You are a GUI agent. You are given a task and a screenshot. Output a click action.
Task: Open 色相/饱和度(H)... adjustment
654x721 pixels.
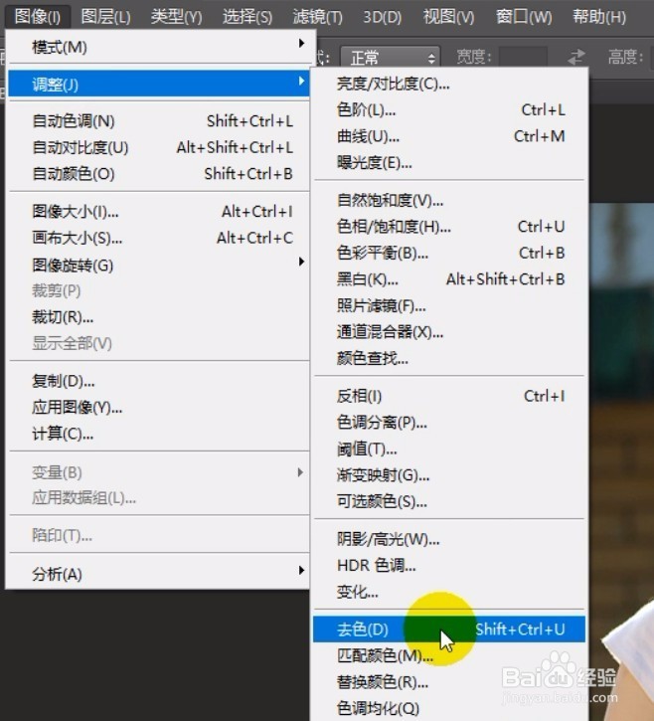pos(449,226)
